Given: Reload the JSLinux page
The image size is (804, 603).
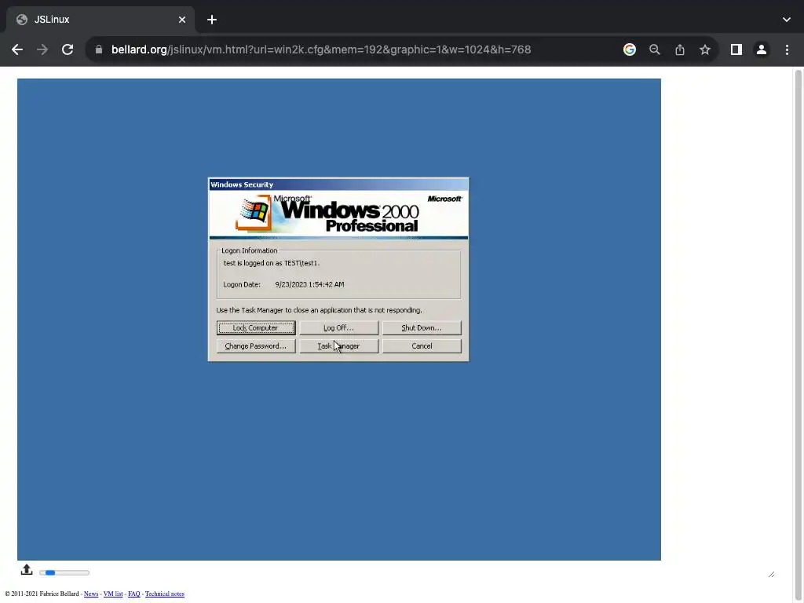Looking at the screenshot, I should click(68, 49).
